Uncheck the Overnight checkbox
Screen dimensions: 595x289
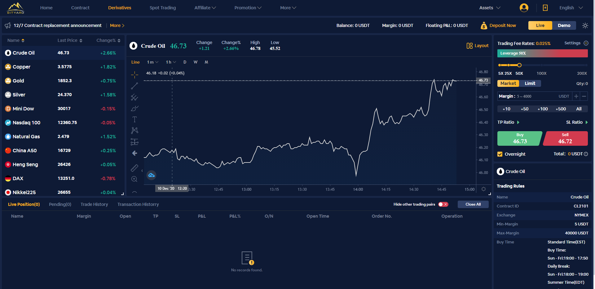(500, 154)
